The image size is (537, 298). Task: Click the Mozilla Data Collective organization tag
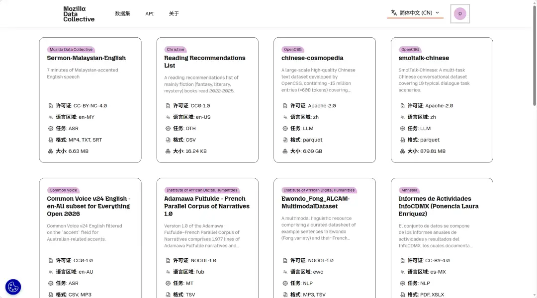click(71, 50)
